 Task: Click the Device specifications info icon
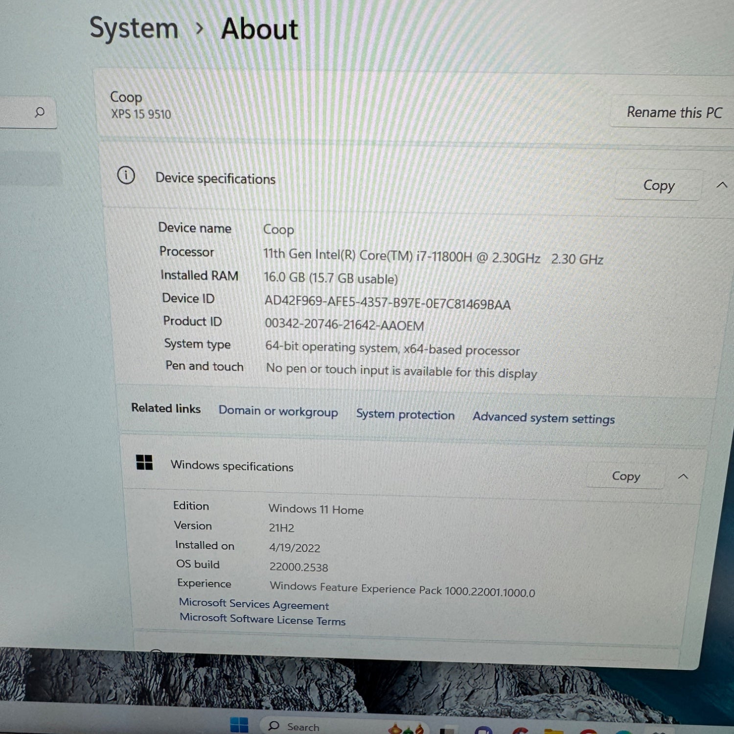(126, 175)
